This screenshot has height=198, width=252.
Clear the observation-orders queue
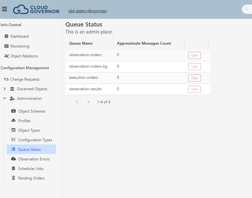click(194, 55)
